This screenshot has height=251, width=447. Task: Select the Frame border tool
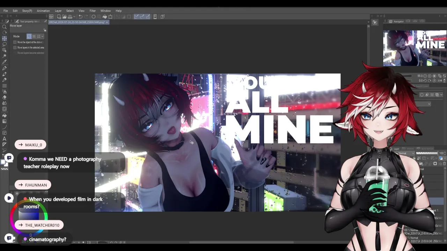click(x=5, y=133)
